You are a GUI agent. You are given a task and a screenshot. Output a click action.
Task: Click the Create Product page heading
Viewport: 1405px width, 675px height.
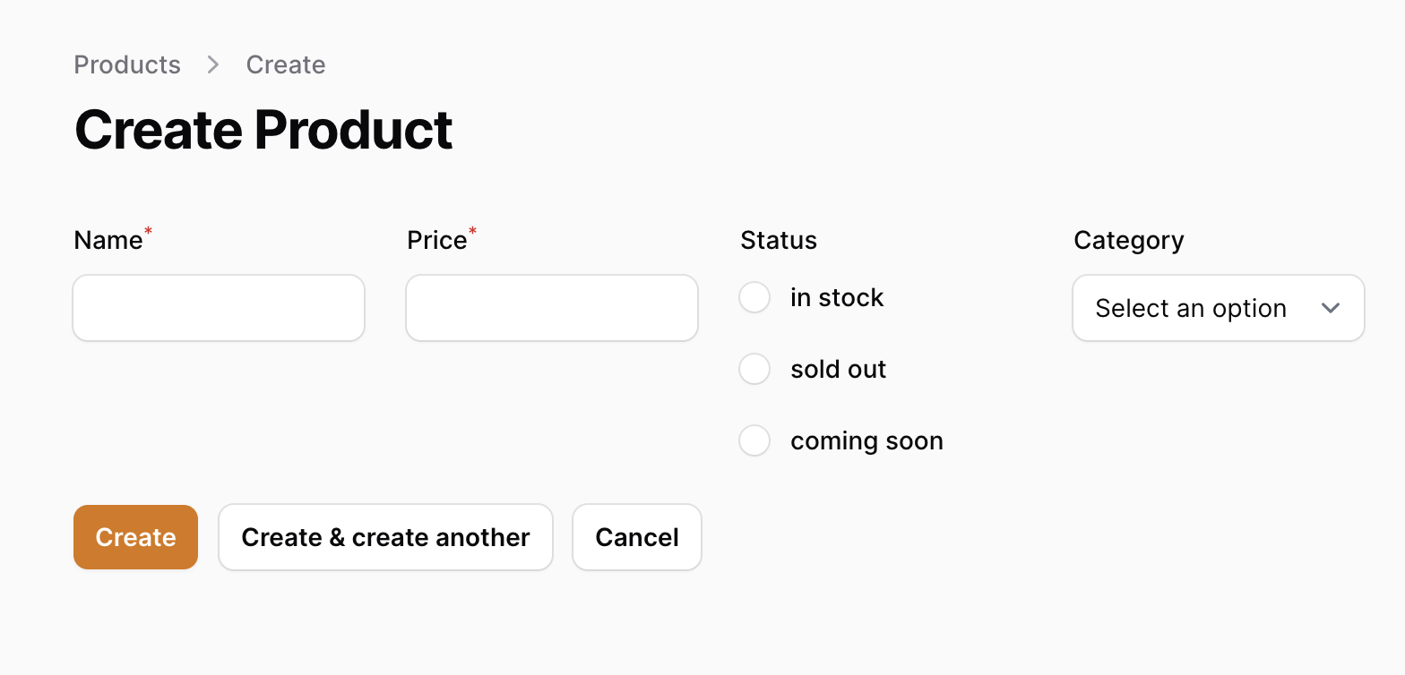[x=263, y=130]
